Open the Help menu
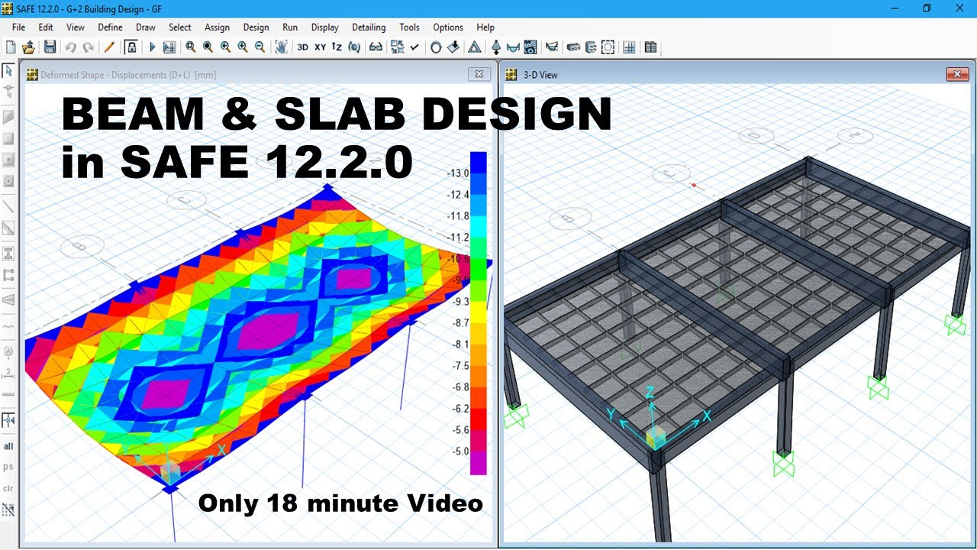This screenshot has height=550, width=977. pyautogui.click(x=485, y=27)
